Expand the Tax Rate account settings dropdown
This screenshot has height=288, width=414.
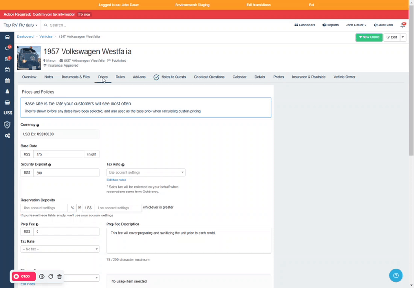(x=145, y=172)
